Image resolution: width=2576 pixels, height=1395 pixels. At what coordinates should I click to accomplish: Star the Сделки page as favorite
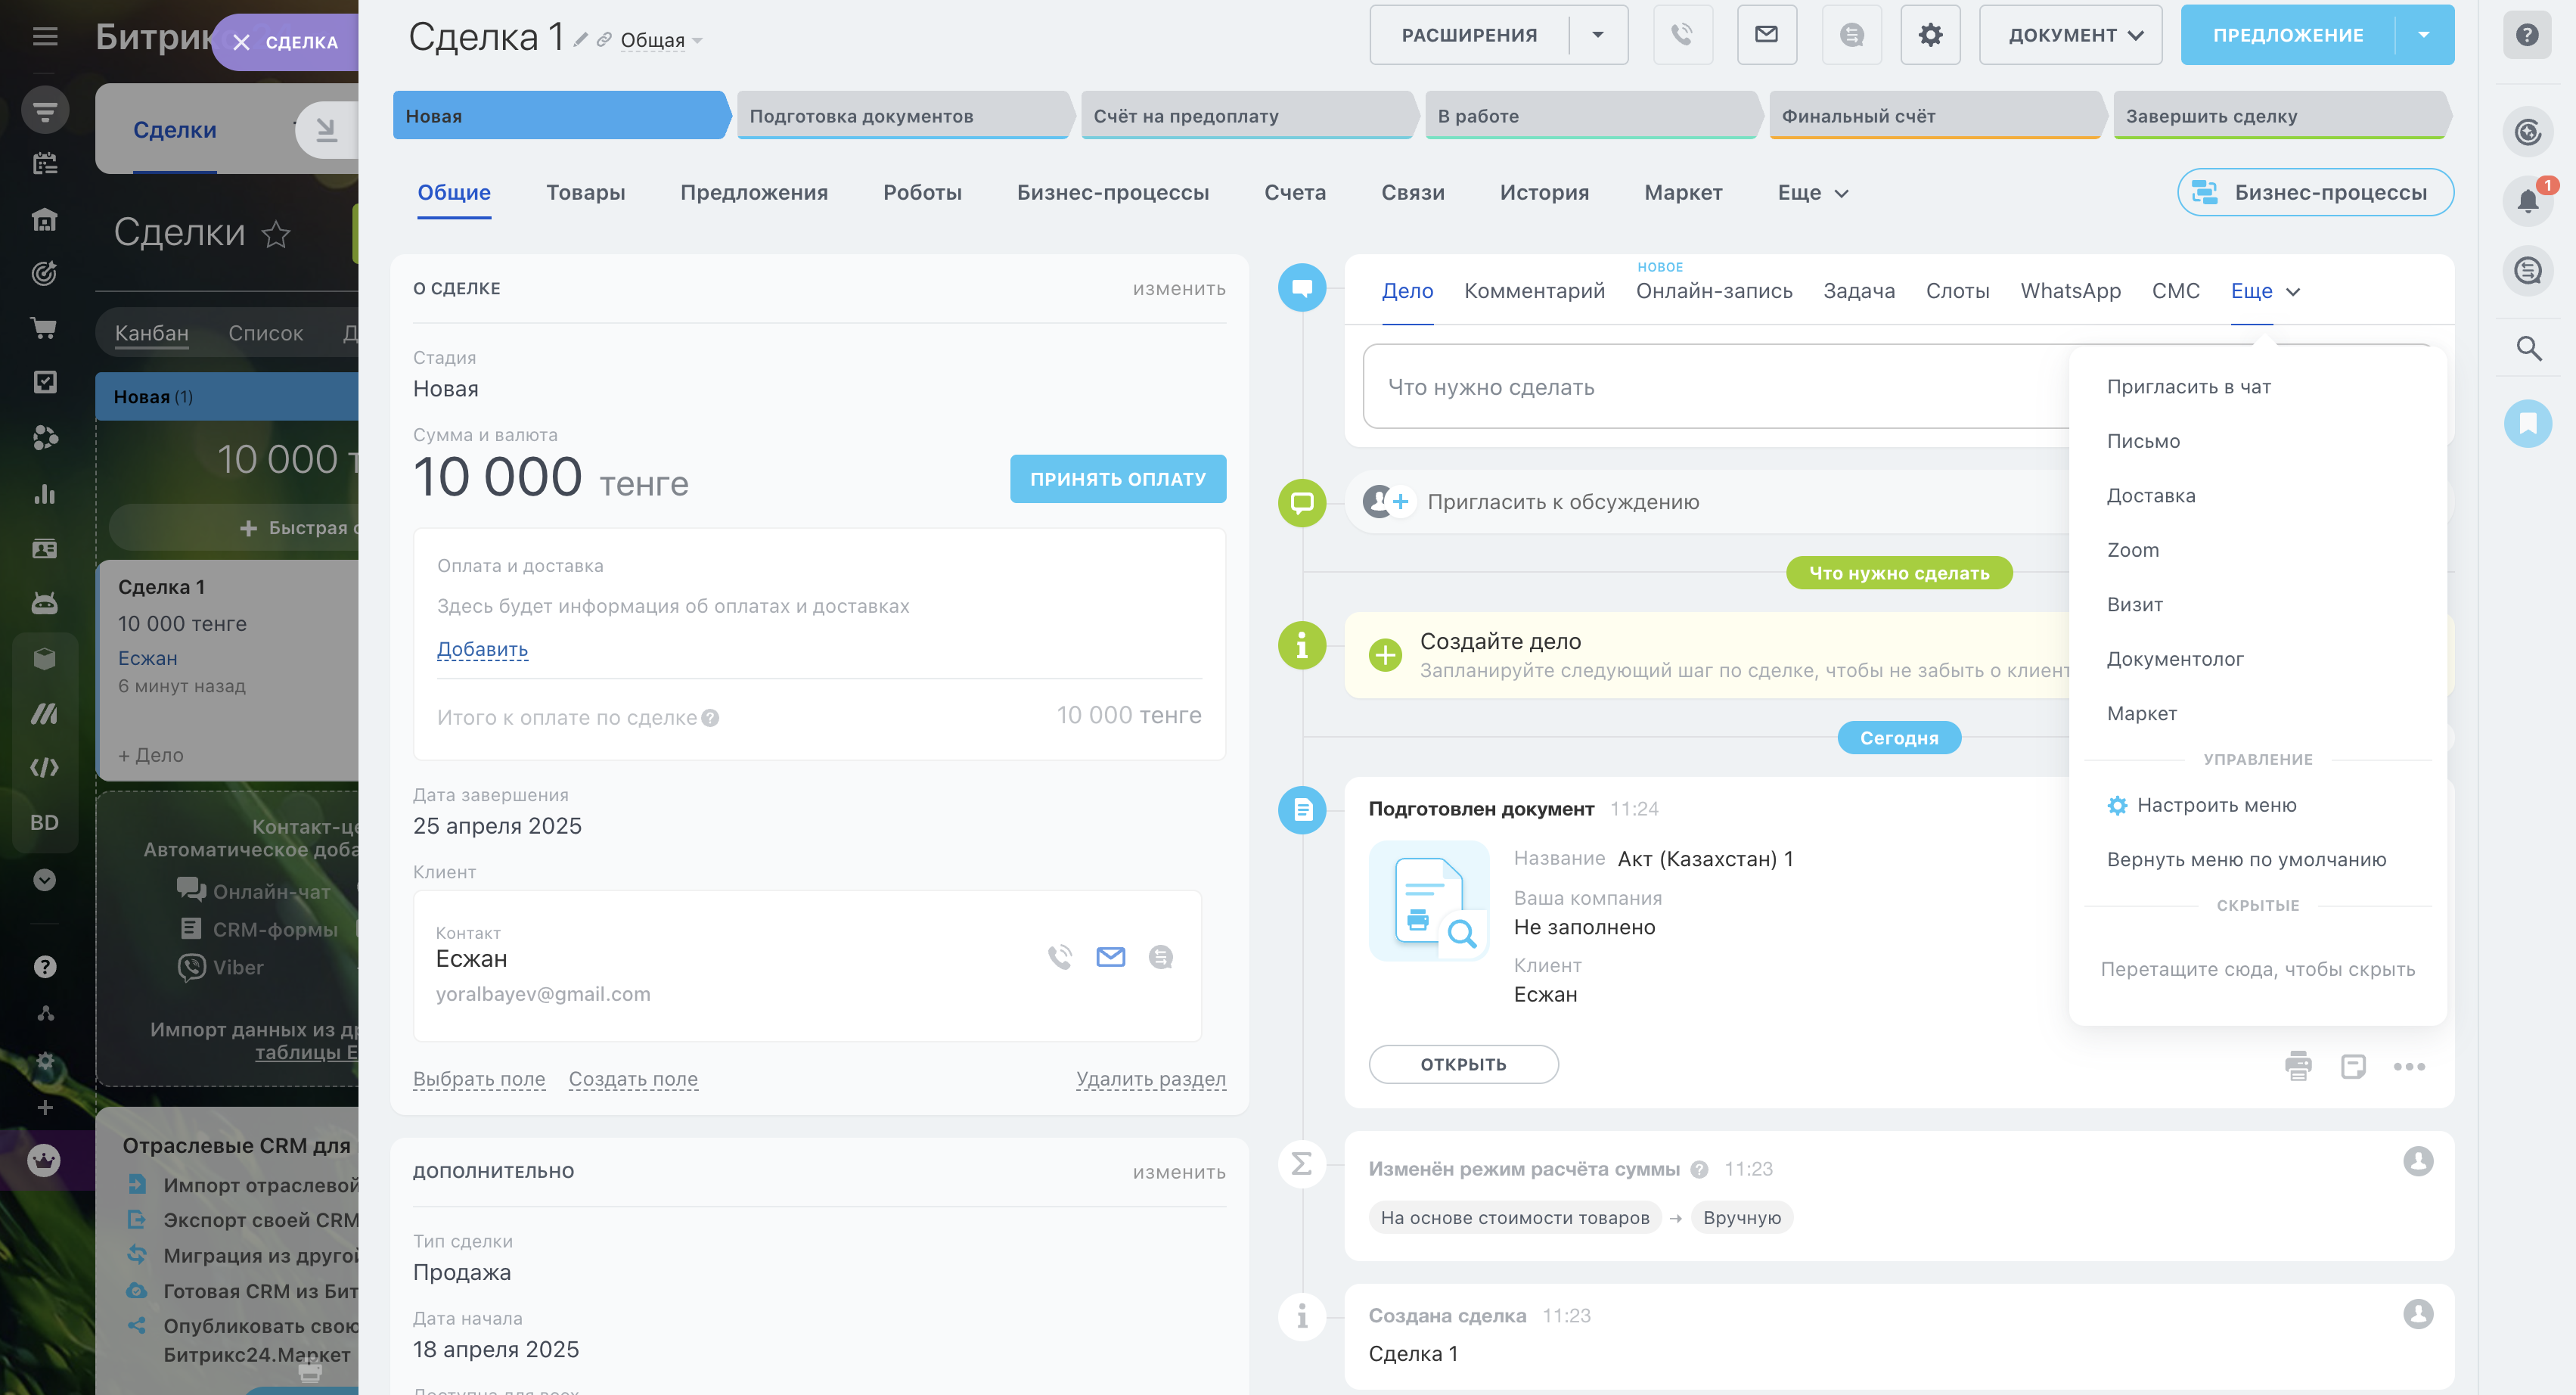click(276, 234)
